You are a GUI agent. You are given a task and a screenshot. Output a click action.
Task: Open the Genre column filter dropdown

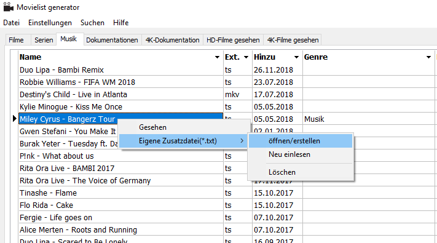[428, 57]
